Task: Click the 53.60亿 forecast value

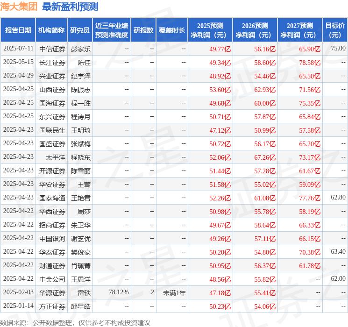Action: [220, 90]
